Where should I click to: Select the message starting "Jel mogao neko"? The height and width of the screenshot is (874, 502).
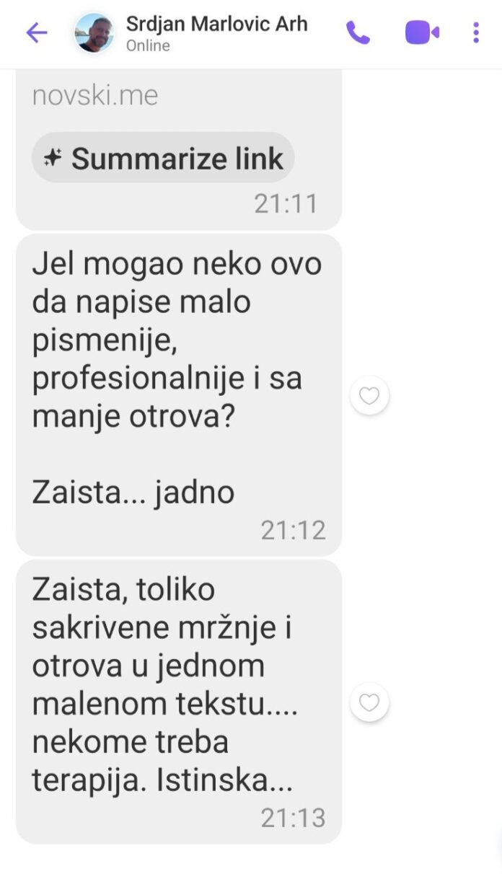click(178, 394)
